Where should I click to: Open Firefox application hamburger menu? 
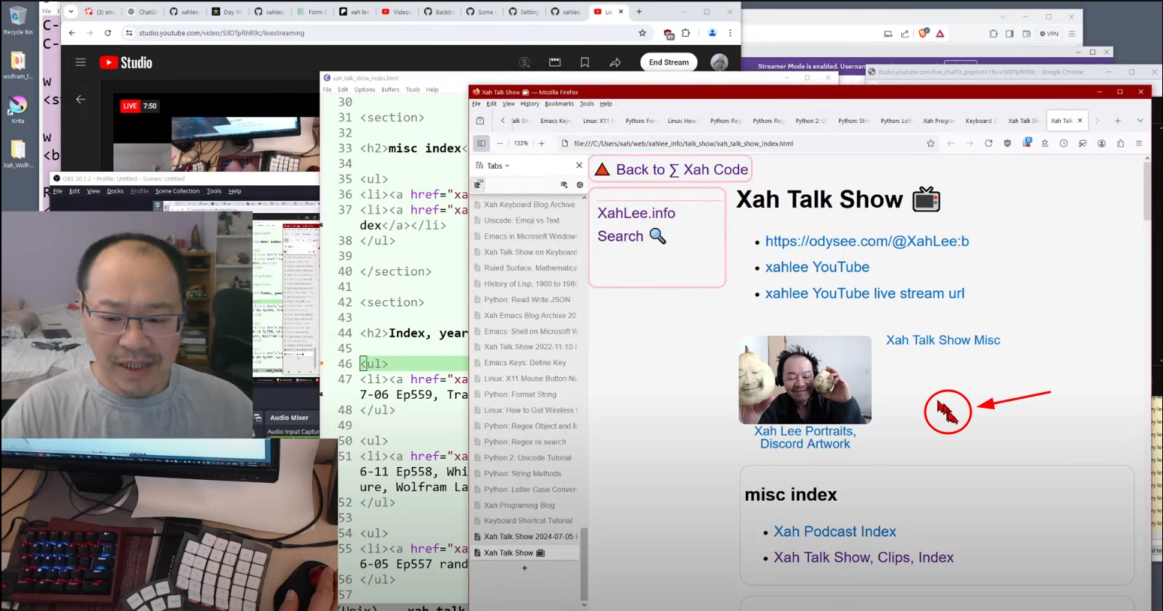tap(1138, 143)
